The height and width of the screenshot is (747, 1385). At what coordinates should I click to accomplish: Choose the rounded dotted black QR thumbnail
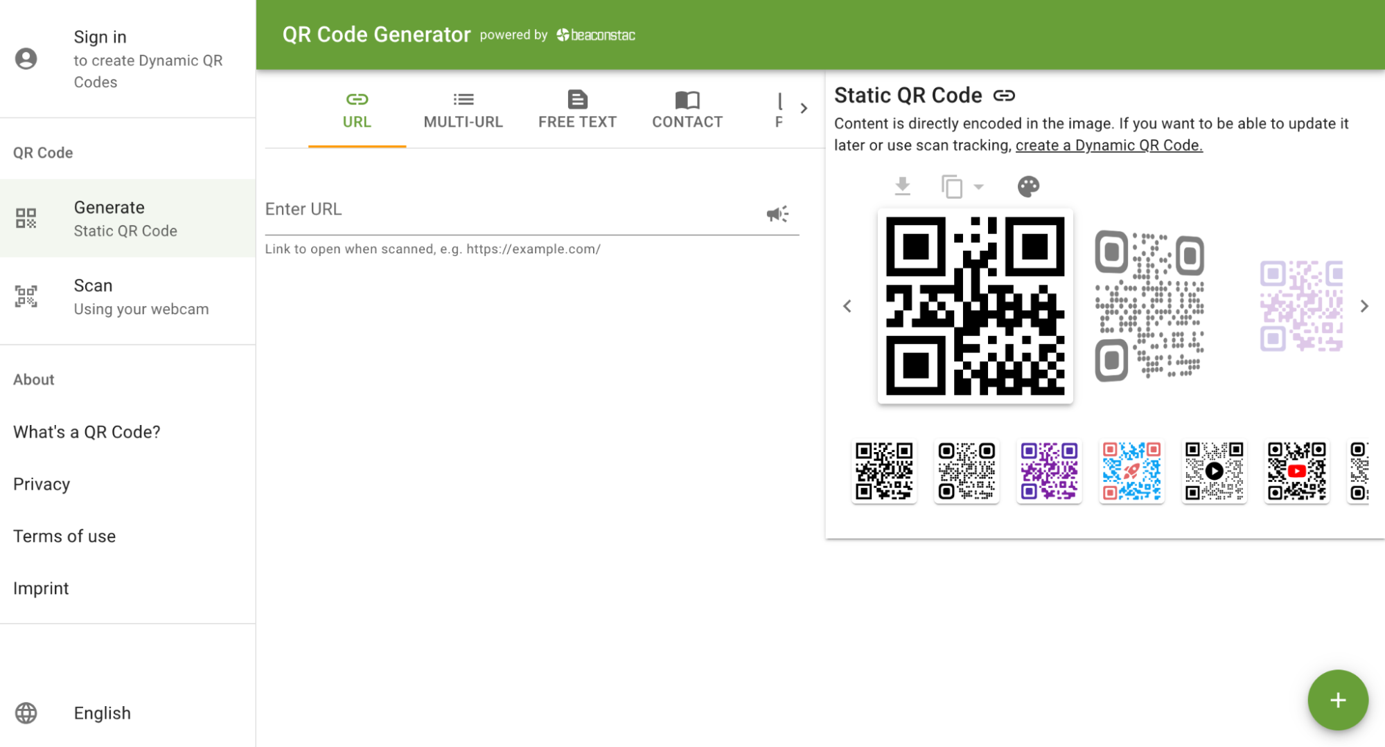967,471
